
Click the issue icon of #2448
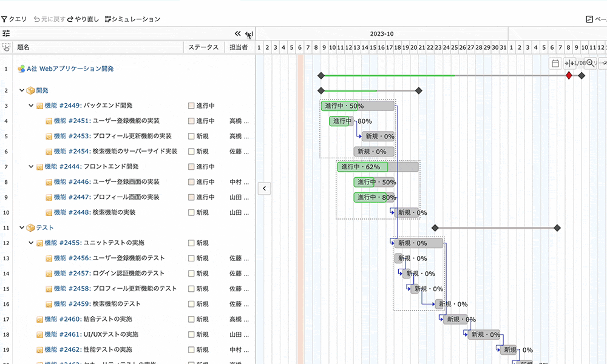(x=49, y=213)
